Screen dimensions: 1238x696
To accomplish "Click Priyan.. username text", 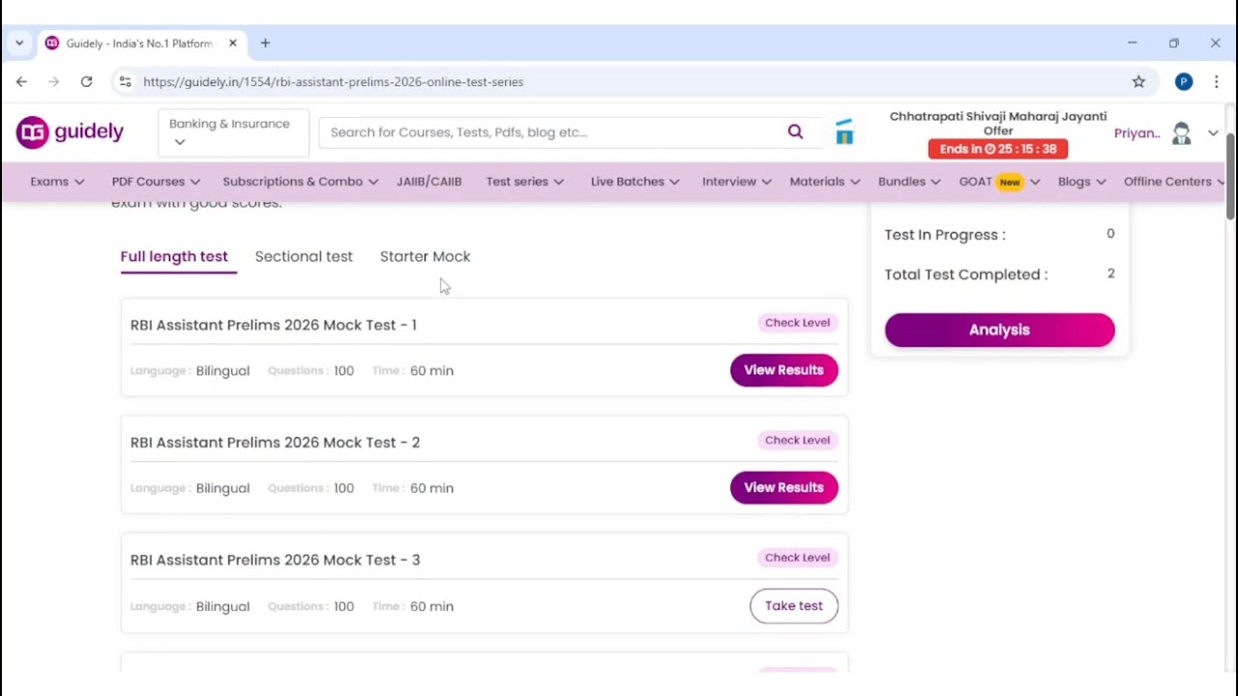I will point(1136,133).
